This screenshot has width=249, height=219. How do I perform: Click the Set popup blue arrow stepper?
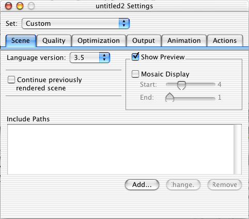pyautogui.click(x=124, y=23)
